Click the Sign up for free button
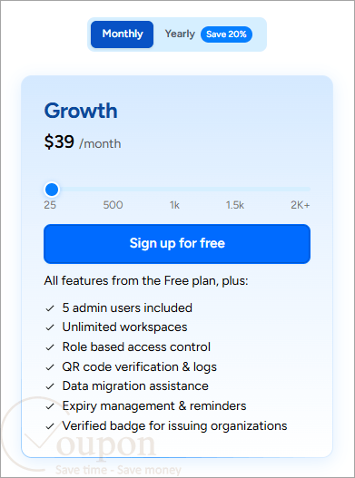 (x=177, y=244)
